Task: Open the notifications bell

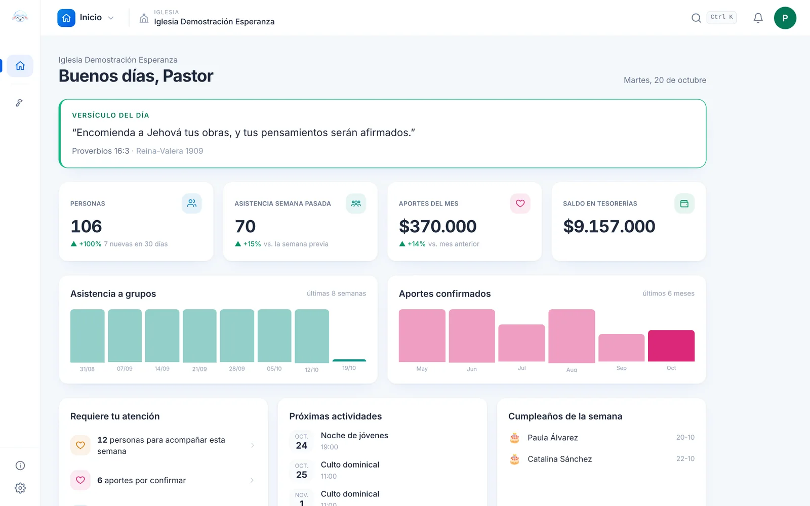Action: click(x=758, y=18)
